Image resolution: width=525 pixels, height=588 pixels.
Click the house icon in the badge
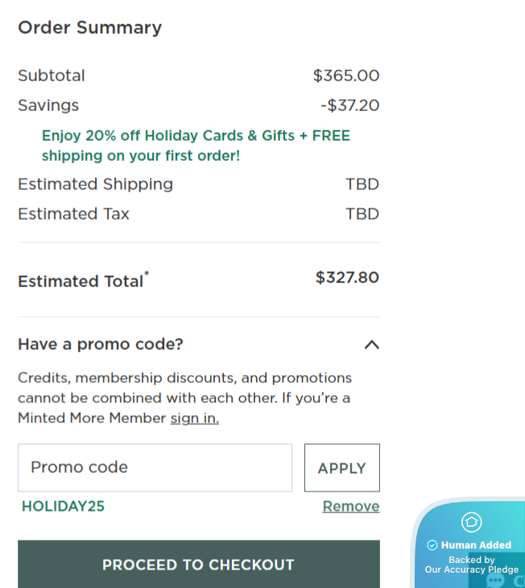471,522
